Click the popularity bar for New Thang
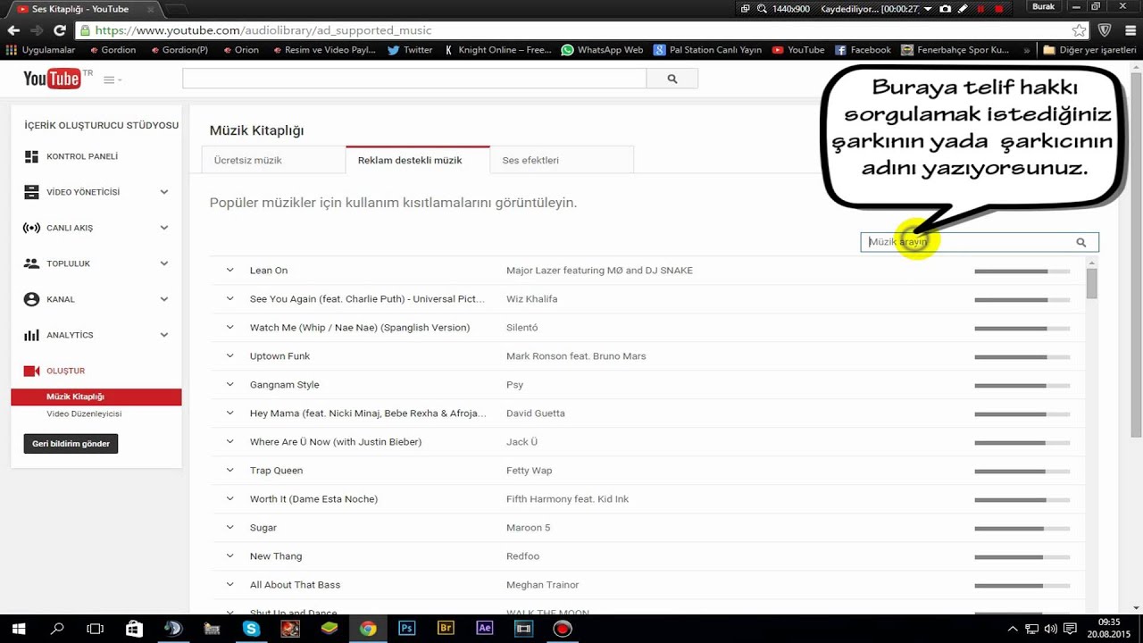 click(x=1022, y=556)
